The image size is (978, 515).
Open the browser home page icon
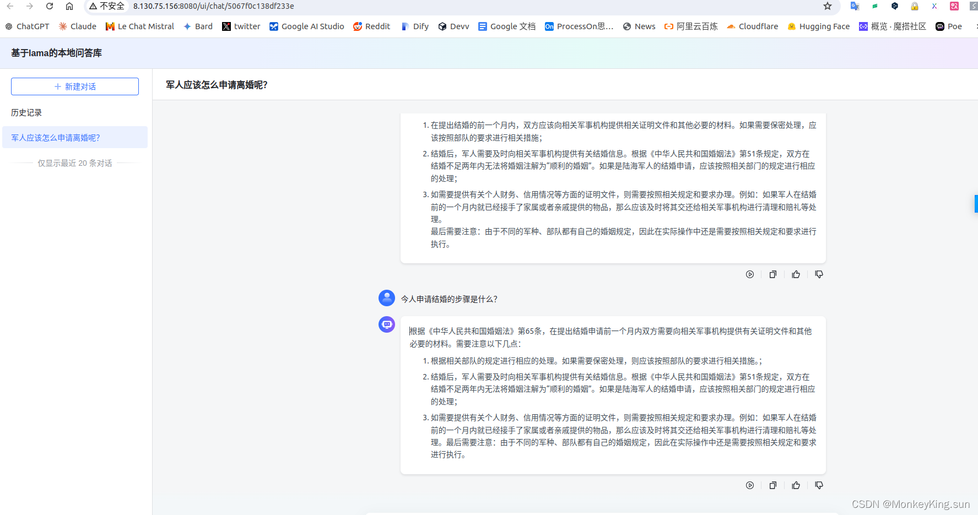pos(69,6)
